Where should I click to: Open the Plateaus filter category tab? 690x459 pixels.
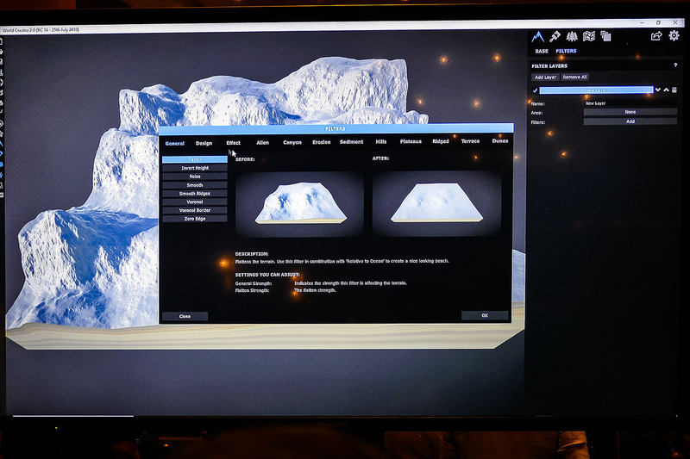click(x=411, y=141)
